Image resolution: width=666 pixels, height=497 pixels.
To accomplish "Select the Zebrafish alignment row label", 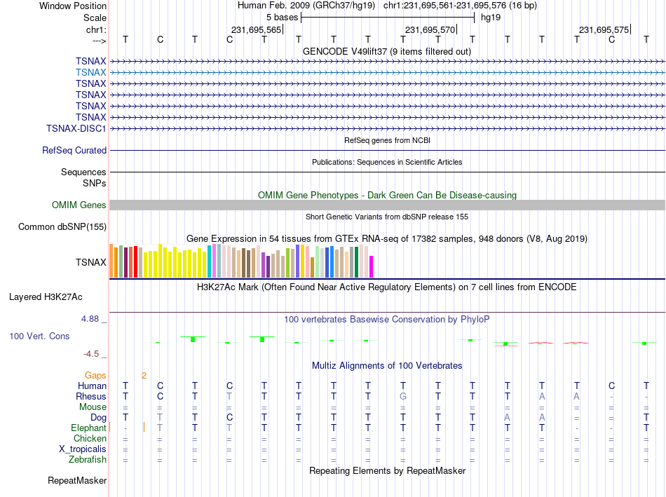I will click(x=88, y=460).
